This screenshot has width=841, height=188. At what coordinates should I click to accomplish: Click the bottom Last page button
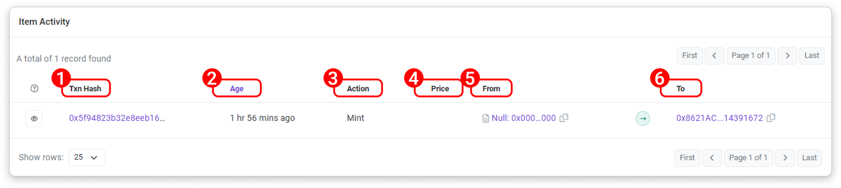809,158
